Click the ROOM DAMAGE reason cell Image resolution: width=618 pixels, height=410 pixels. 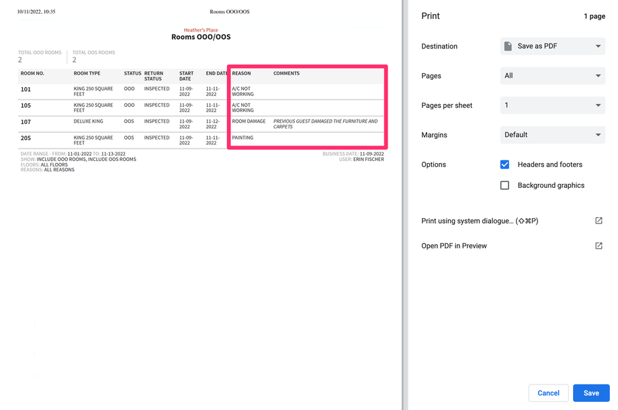coord(249,121)
